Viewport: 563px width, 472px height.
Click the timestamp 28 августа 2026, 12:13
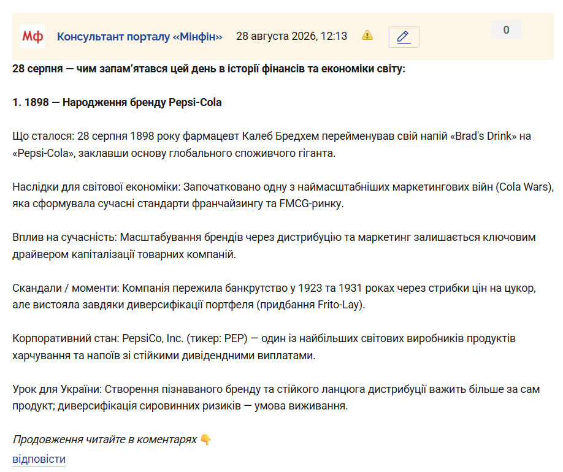[x=291, y=36]
